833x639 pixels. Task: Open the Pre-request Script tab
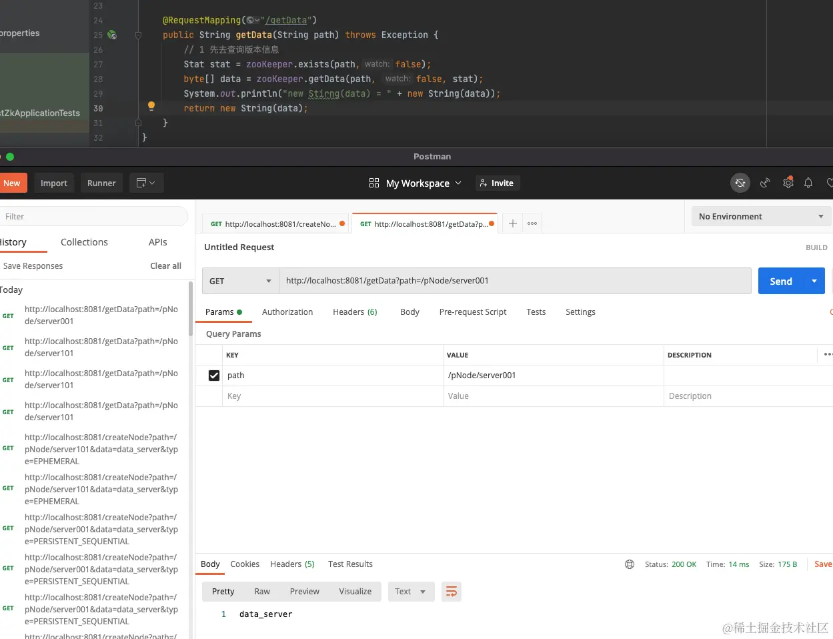click(473, 311)
